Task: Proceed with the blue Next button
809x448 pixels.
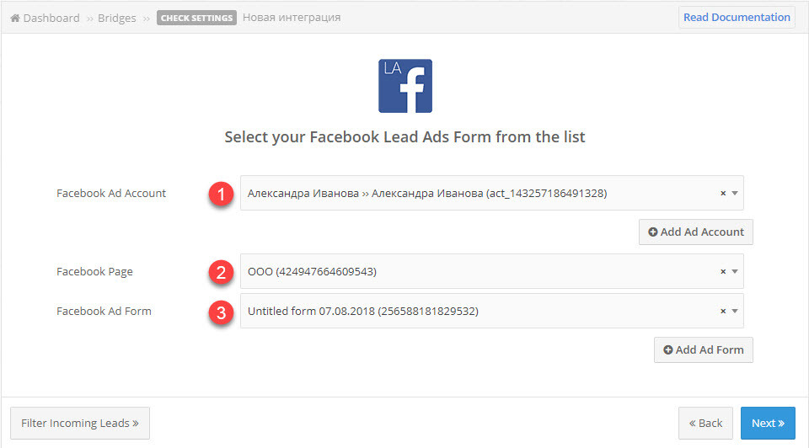Action: [x=768, y=424]
